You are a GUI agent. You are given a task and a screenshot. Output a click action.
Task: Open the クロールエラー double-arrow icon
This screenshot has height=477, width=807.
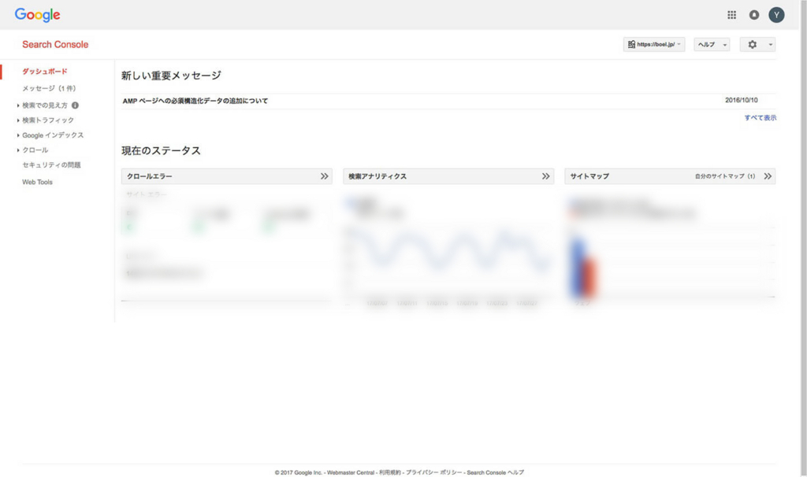point(324,176)
